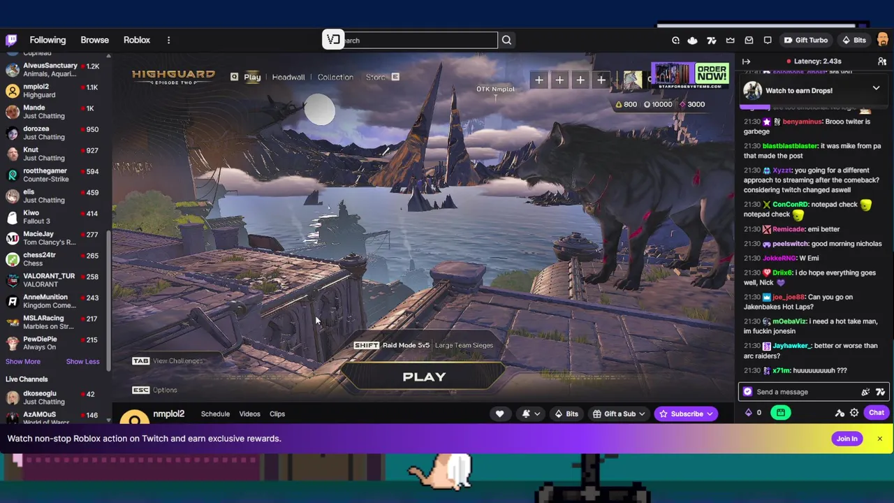Click the Gift Turbo button
Viewport: 894px width, 503px height.
805,41
